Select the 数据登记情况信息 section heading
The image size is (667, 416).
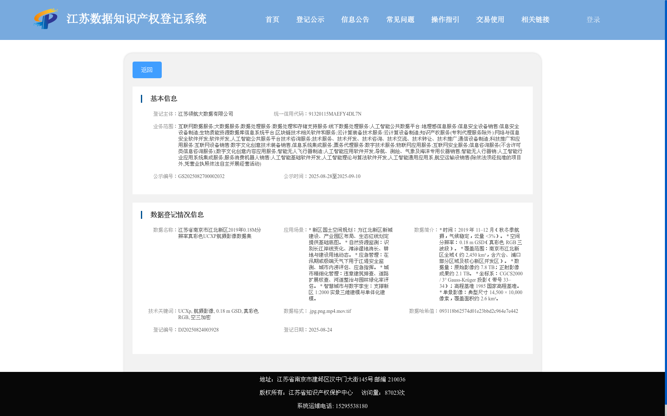pos(177,215)
